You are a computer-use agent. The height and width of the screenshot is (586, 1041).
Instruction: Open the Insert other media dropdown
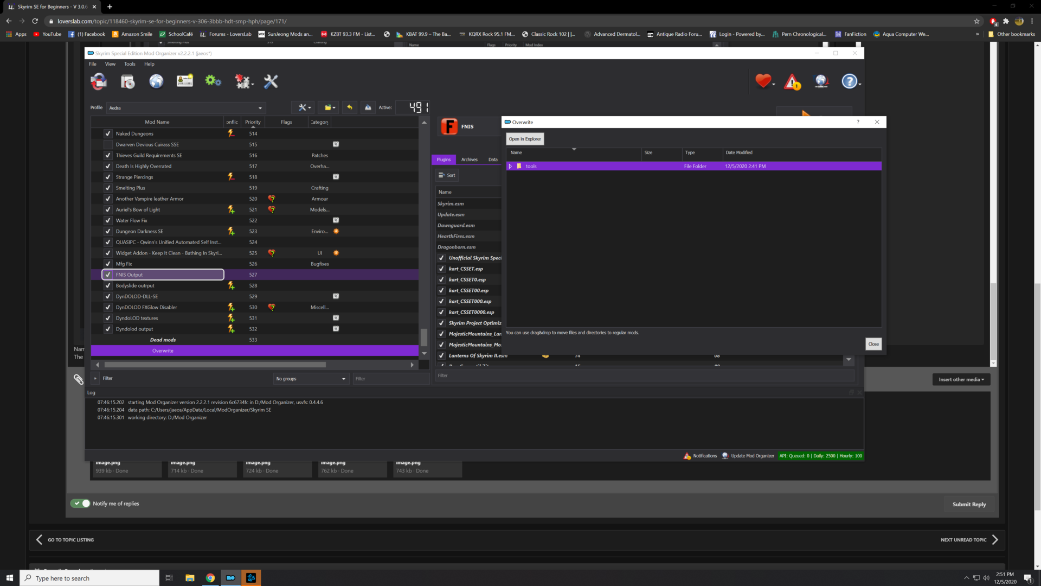pyautogui.click(x=961, y=379)
